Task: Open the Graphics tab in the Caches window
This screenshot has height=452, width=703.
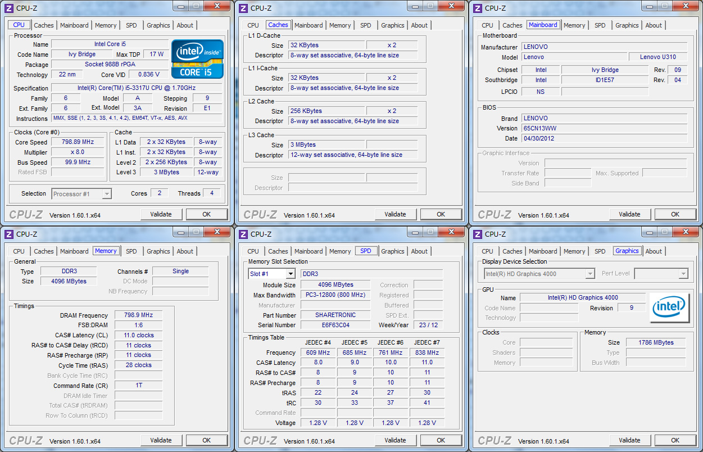Action: [x=392, y=25]
